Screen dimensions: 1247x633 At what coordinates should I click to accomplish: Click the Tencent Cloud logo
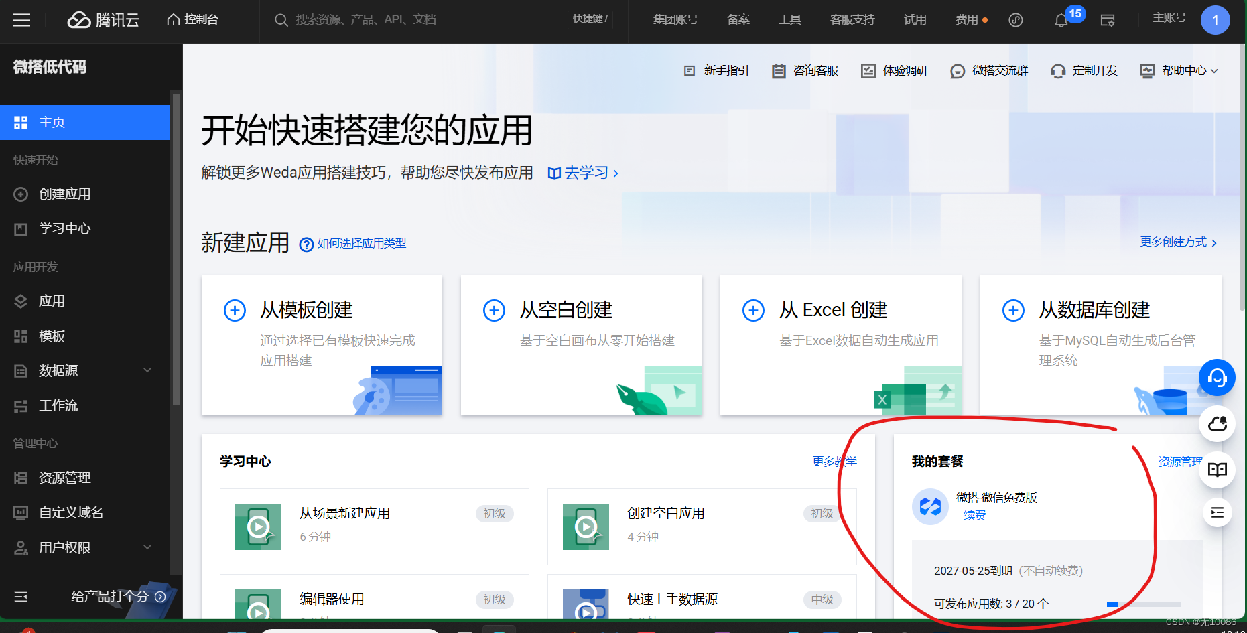click(103, 20)
